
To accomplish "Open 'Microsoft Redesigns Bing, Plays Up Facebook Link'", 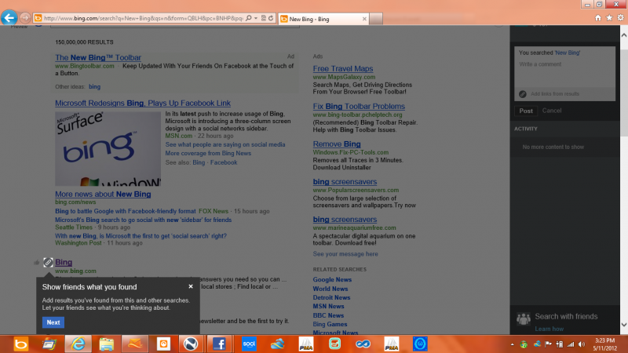I will click(x=143, y=104).
